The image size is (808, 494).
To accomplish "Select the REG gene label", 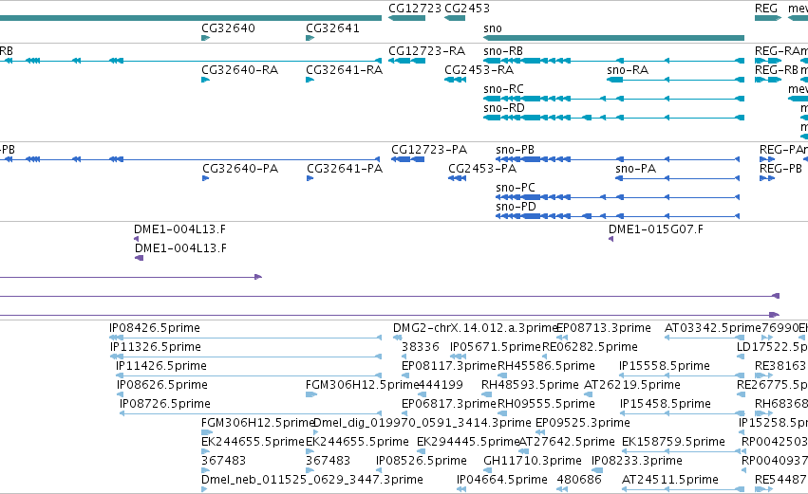I will (765, 9).
